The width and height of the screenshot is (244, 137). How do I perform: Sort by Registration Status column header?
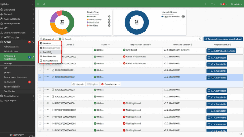(x=141, y=45)
